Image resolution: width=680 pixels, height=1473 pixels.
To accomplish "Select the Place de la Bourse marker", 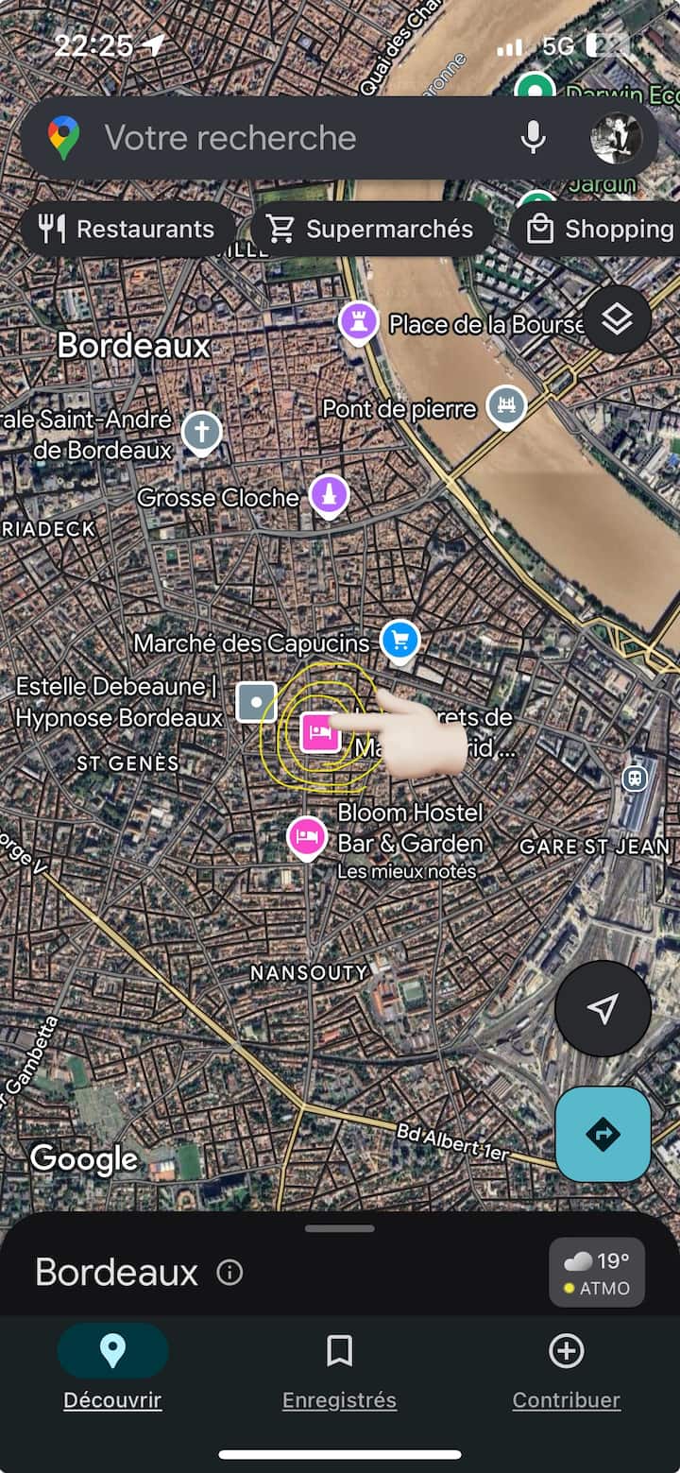I will pos(359,323).
